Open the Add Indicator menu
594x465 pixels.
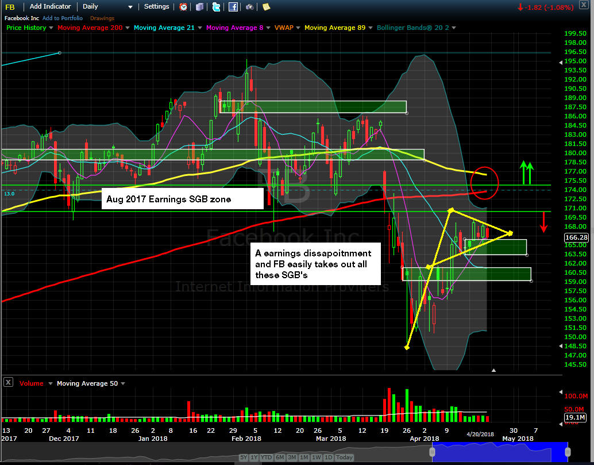click(x=50, y=6)
